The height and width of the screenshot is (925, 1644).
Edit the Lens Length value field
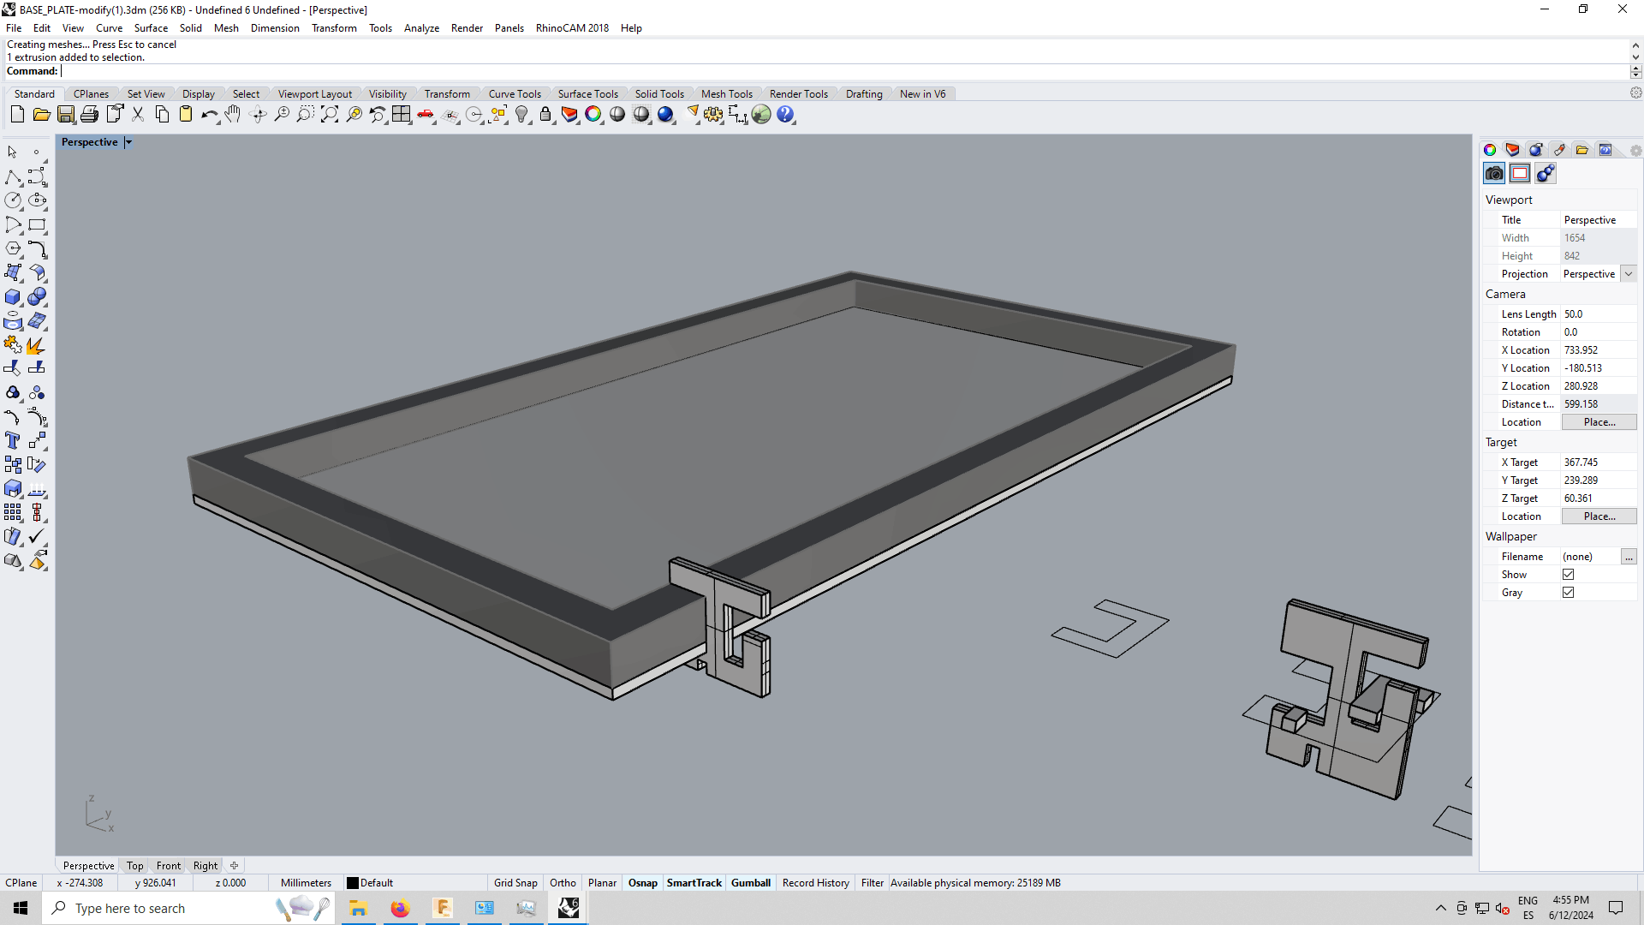click(1599, 314)
